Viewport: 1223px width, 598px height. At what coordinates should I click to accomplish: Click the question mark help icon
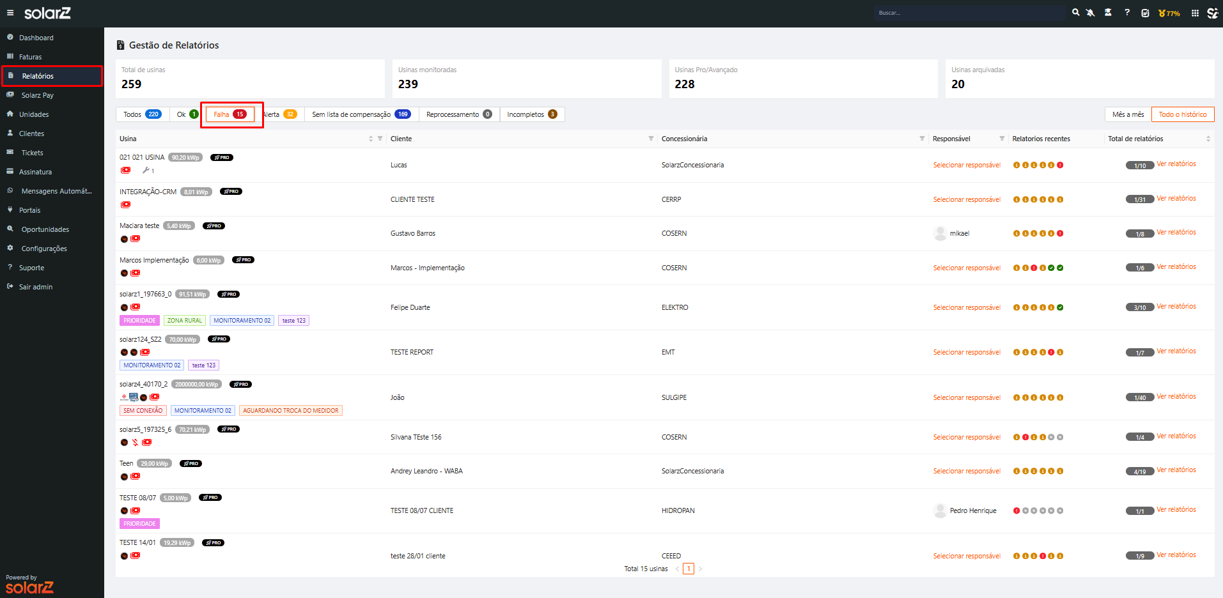click(1127, 13)
